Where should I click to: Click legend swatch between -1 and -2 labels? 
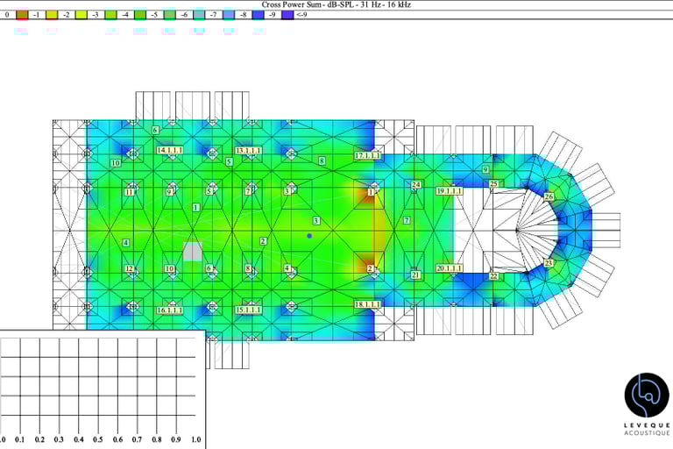pyautogui.click(x=52, y=15)
